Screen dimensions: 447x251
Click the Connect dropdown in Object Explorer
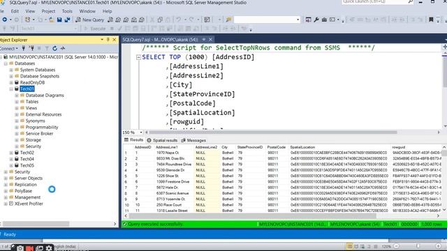click(x=9, y=48)
